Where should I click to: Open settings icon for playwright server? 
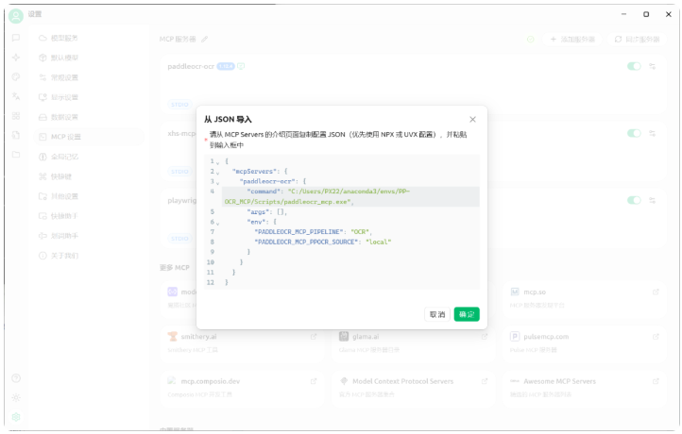tap(652, 200)
